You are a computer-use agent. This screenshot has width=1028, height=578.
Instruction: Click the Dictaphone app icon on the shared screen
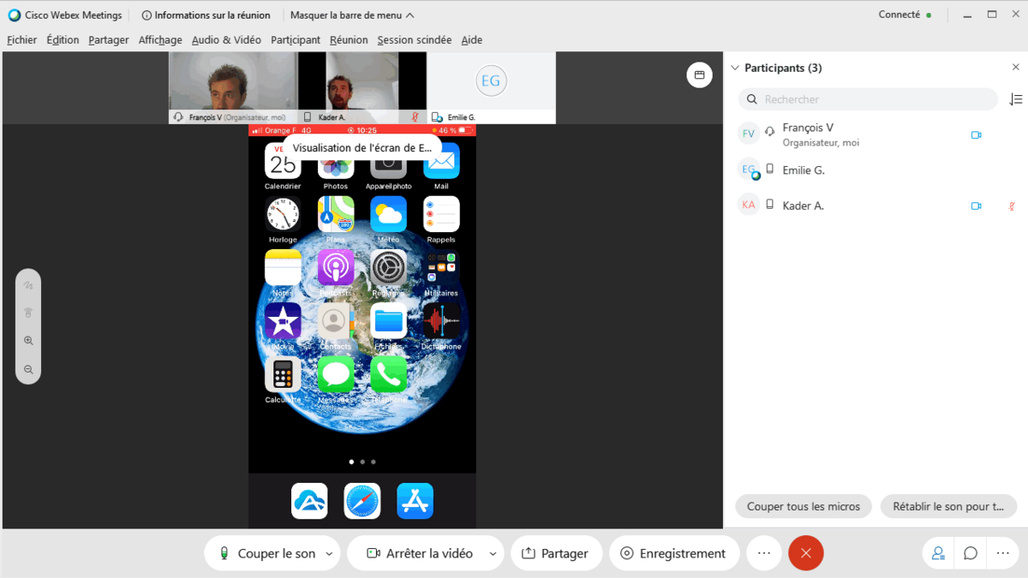[x=441, y=321]
